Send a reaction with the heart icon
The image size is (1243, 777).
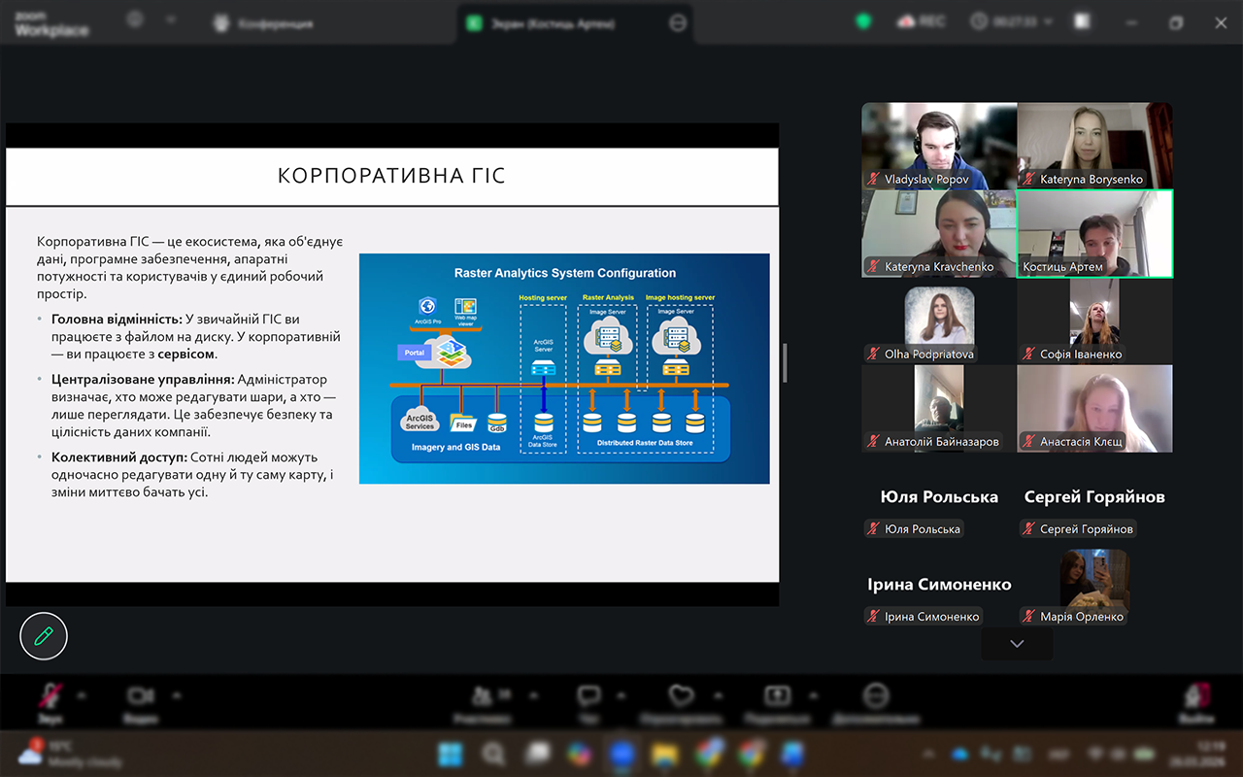681,697
